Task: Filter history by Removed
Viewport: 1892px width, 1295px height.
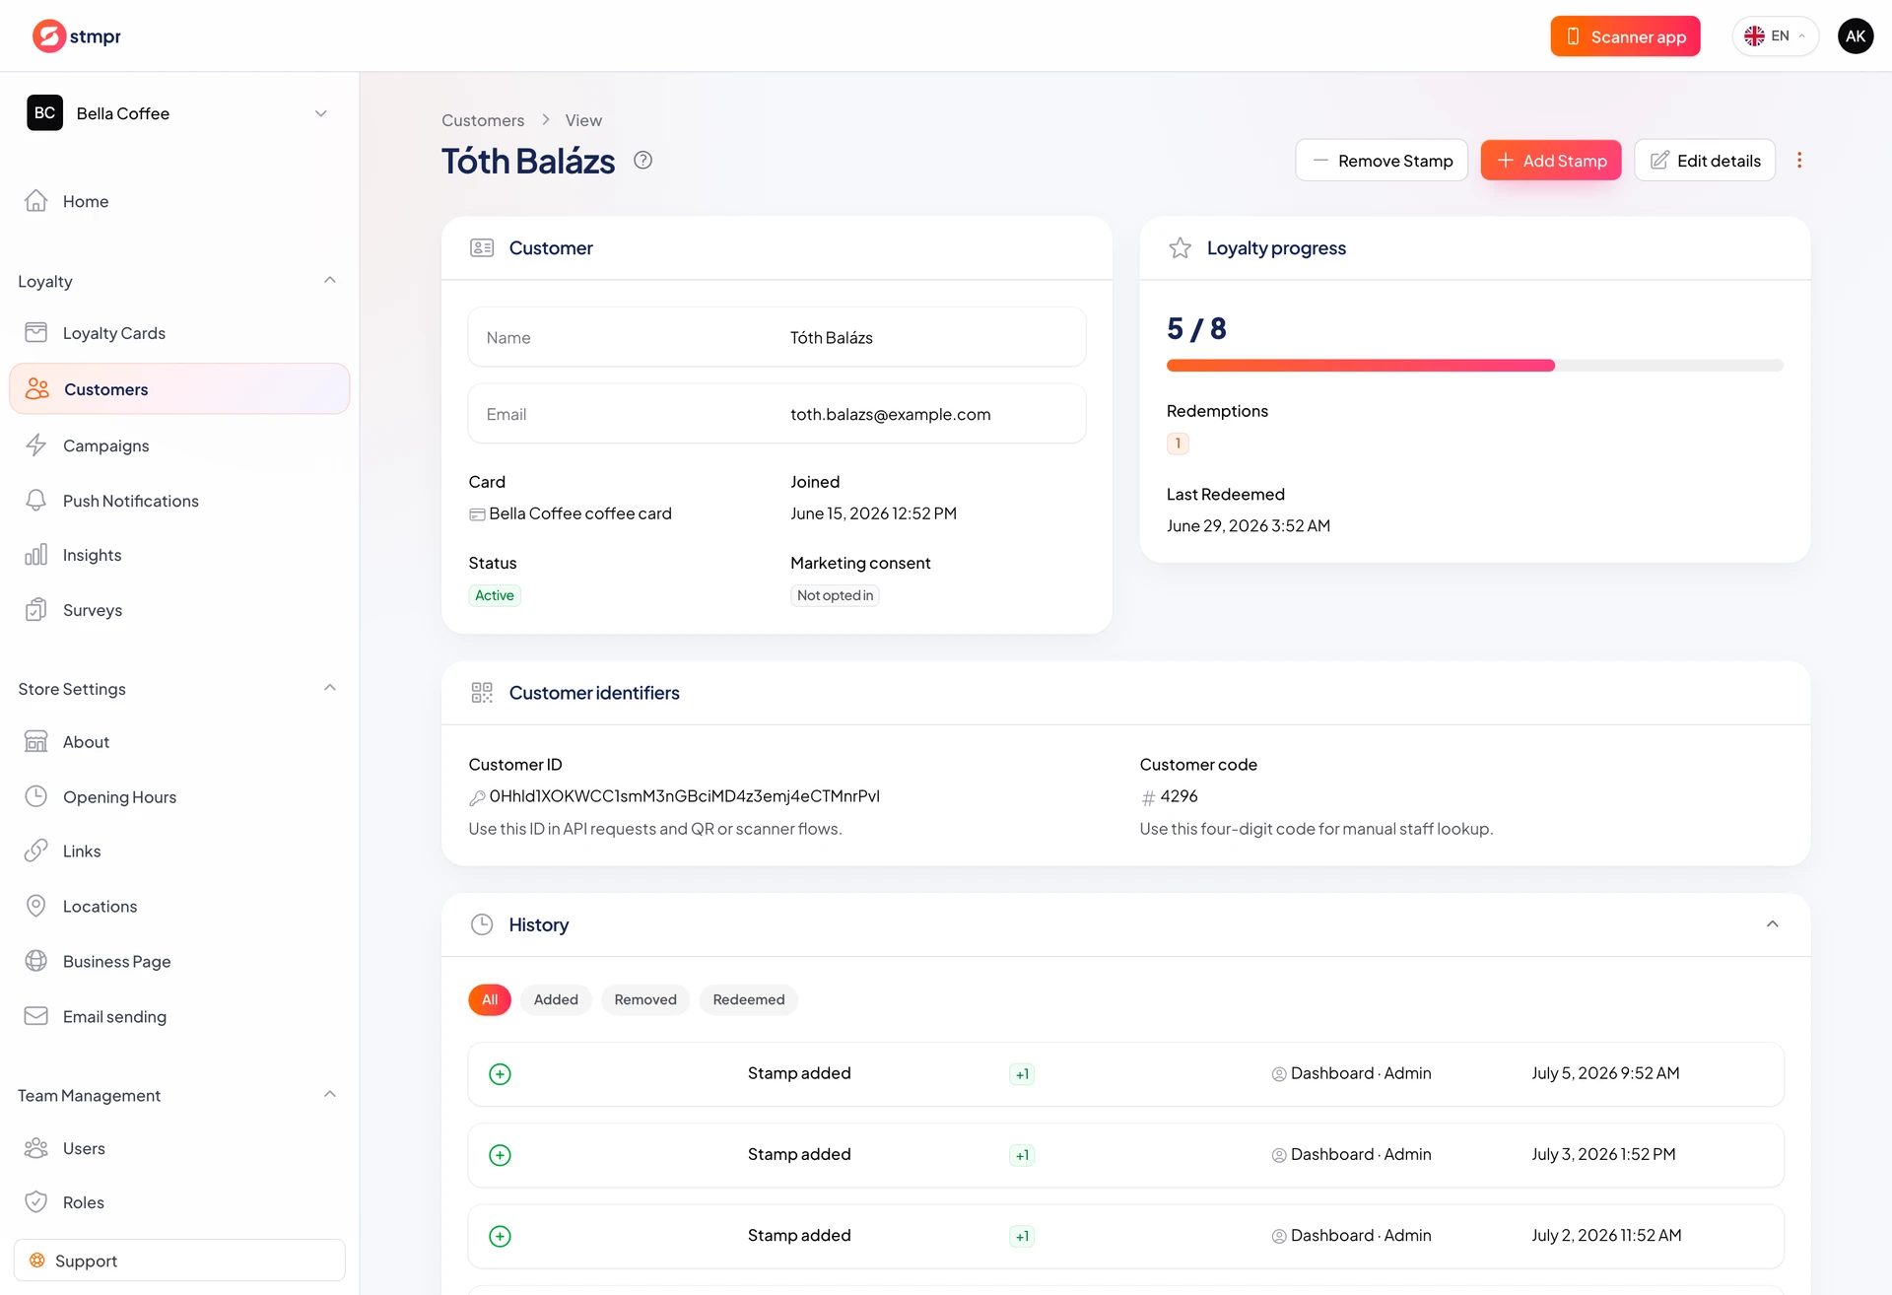Action: coord(645,999)
